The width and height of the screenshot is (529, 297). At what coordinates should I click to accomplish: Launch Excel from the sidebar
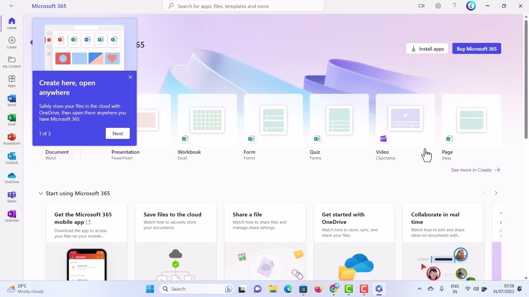[12, 120]
